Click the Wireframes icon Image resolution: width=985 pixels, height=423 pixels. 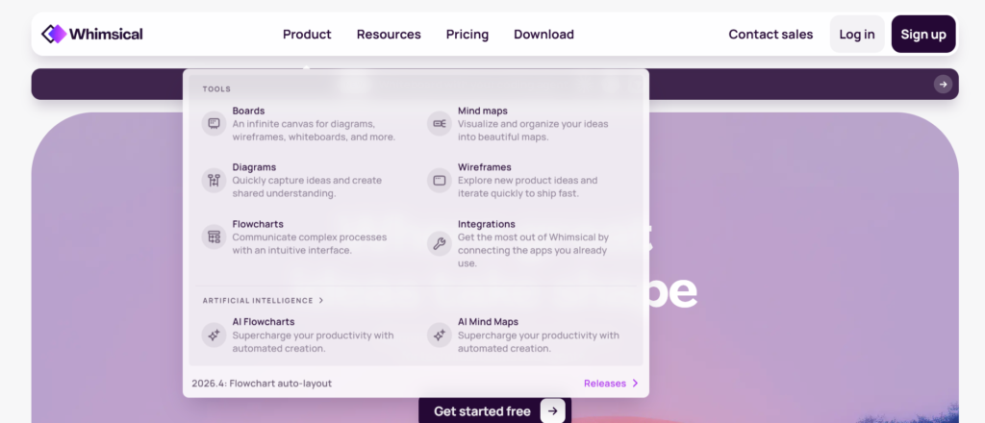tap(440, 180)
